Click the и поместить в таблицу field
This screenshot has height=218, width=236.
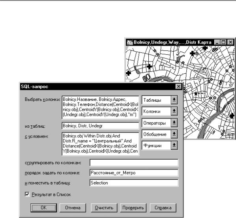[x=134, y=183]
